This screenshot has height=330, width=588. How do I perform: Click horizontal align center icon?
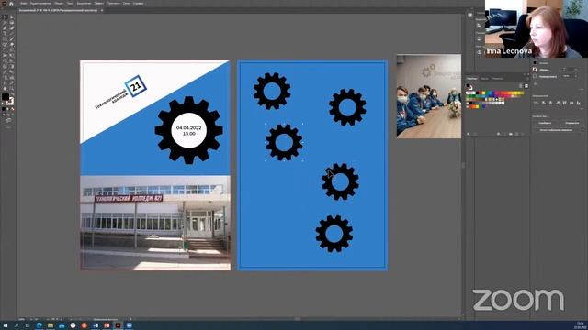[550, 103]
